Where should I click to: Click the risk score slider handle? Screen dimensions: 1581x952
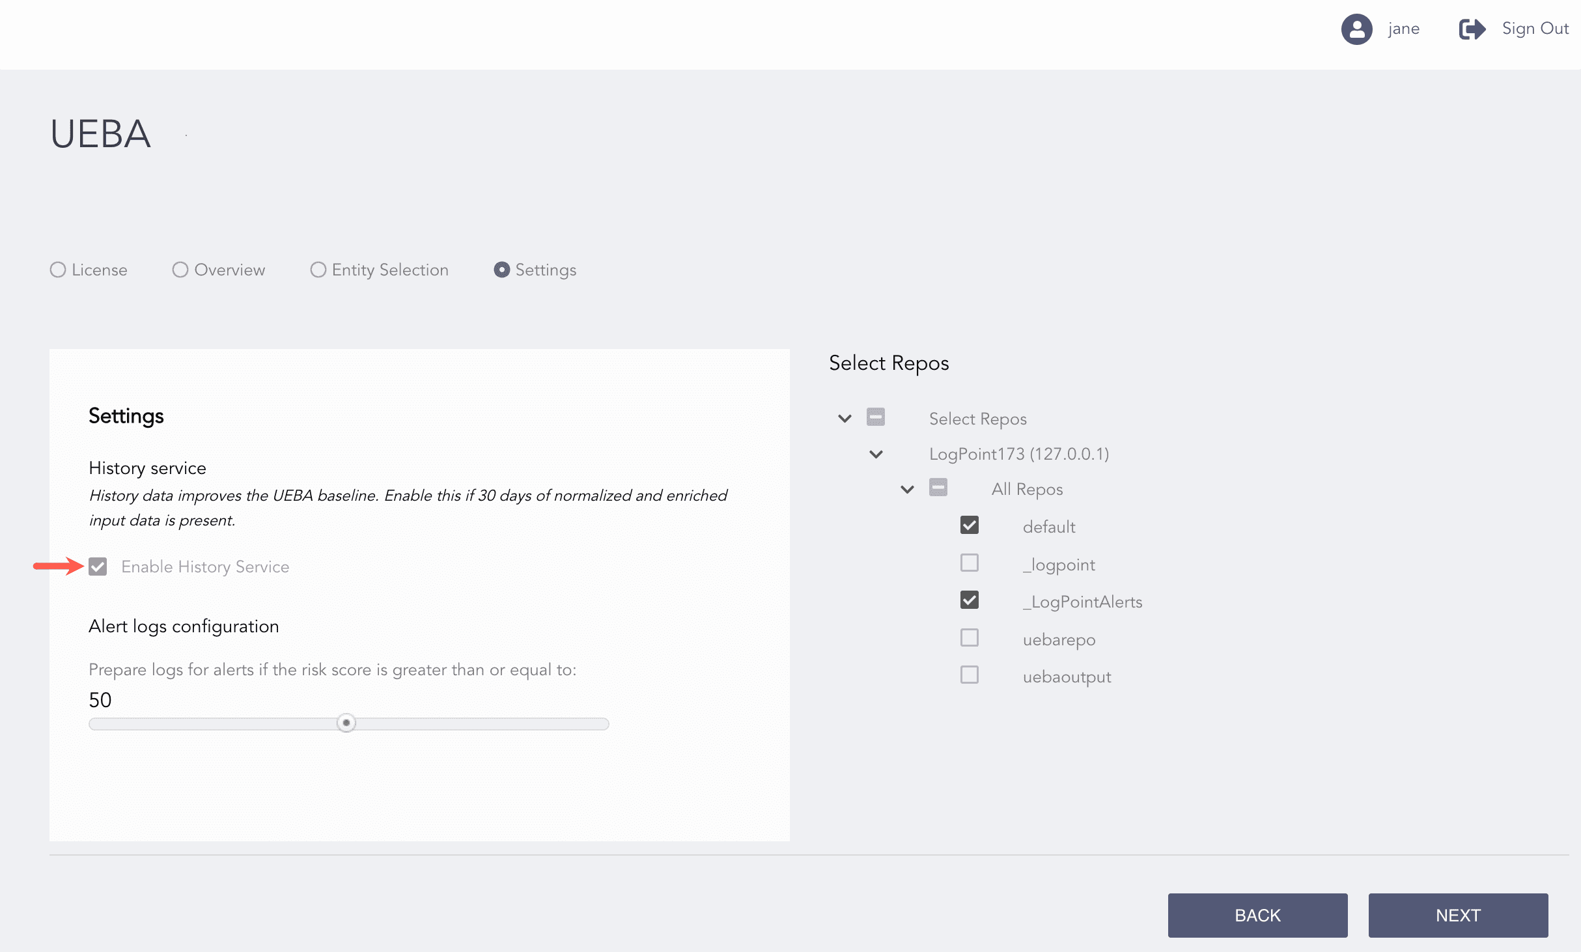pos(346,723)
